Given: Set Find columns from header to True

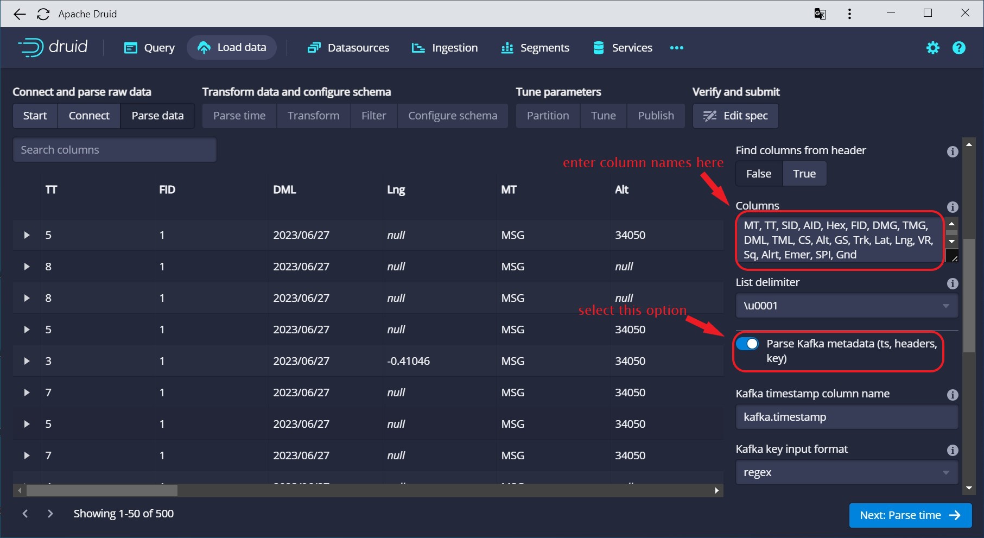Looking at the screenshot, I should pos(804,174).
